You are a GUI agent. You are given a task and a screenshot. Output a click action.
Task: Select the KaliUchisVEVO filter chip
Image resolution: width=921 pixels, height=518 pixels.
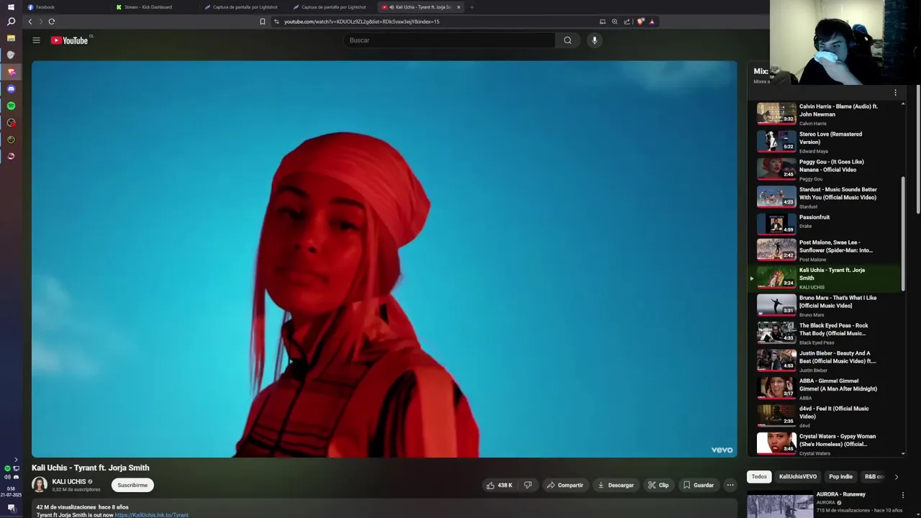click(797, 476)
